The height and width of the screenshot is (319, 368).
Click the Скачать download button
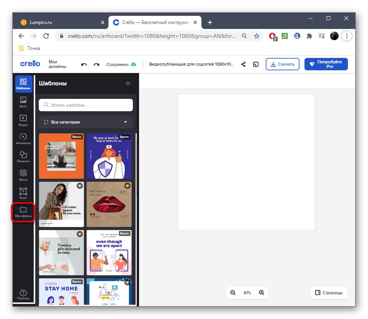282,64
